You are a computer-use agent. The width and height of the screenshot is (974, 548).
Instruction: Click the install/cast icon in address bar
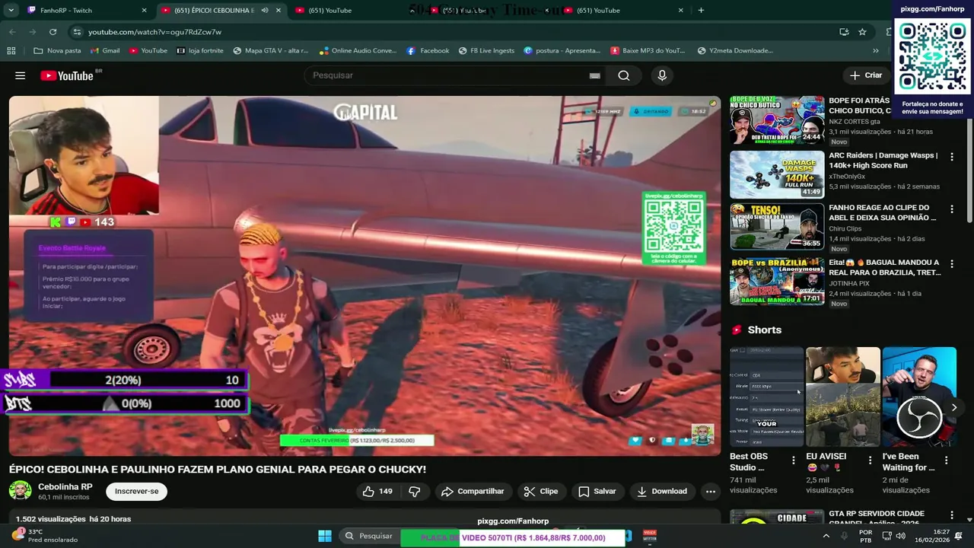[844, 32]
